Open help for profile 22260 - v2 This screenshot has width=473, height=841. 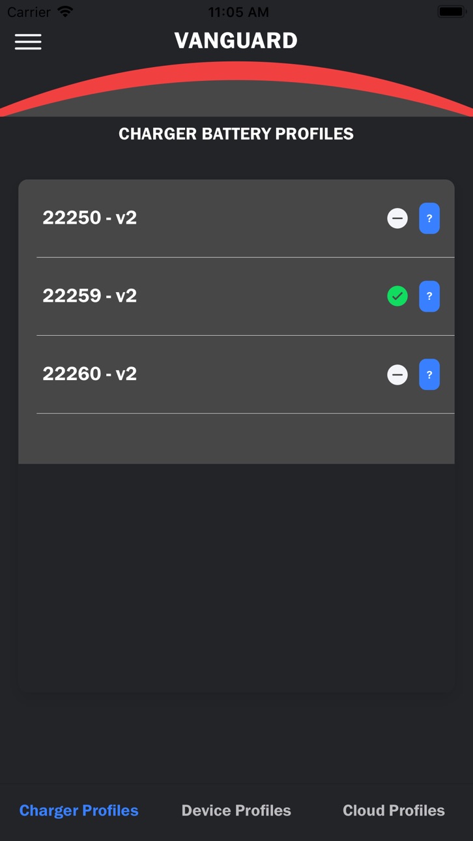(429, 375)
